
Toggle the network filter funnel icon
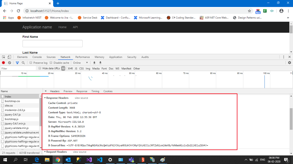[17, 63]
